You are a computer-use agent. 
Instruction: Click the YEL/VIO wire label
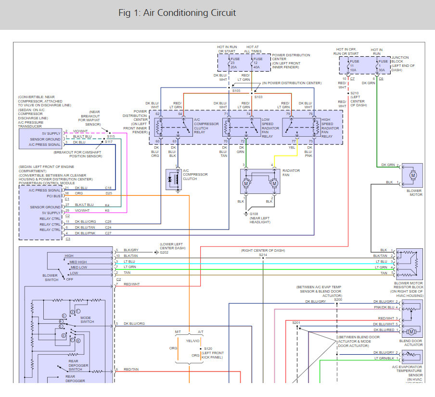click(192, 341)
